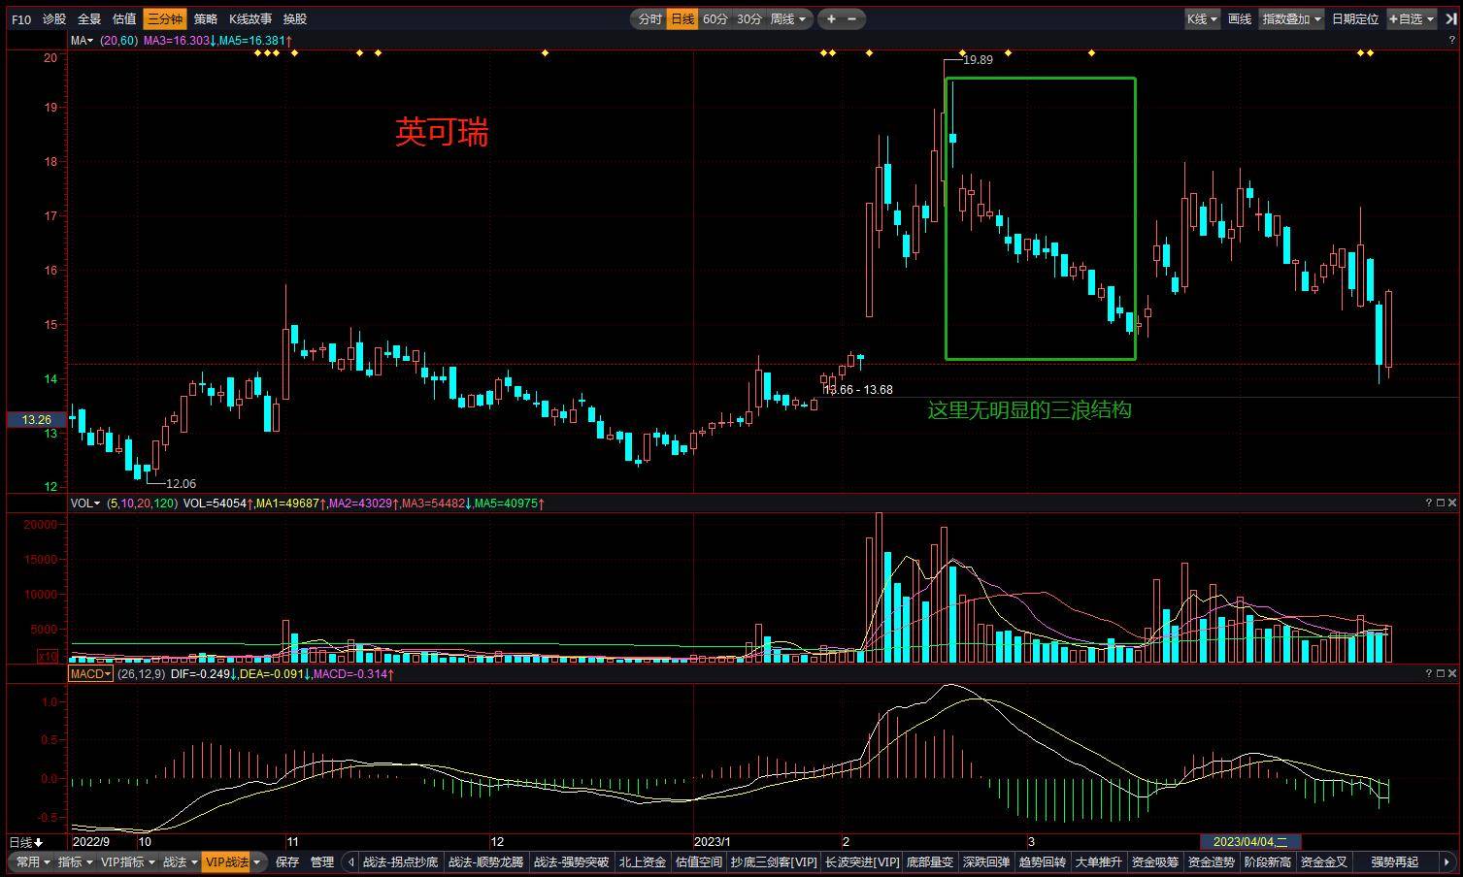Open the VIP指标 dropdown
The image size is (1463, 877).
click(127, 861)
